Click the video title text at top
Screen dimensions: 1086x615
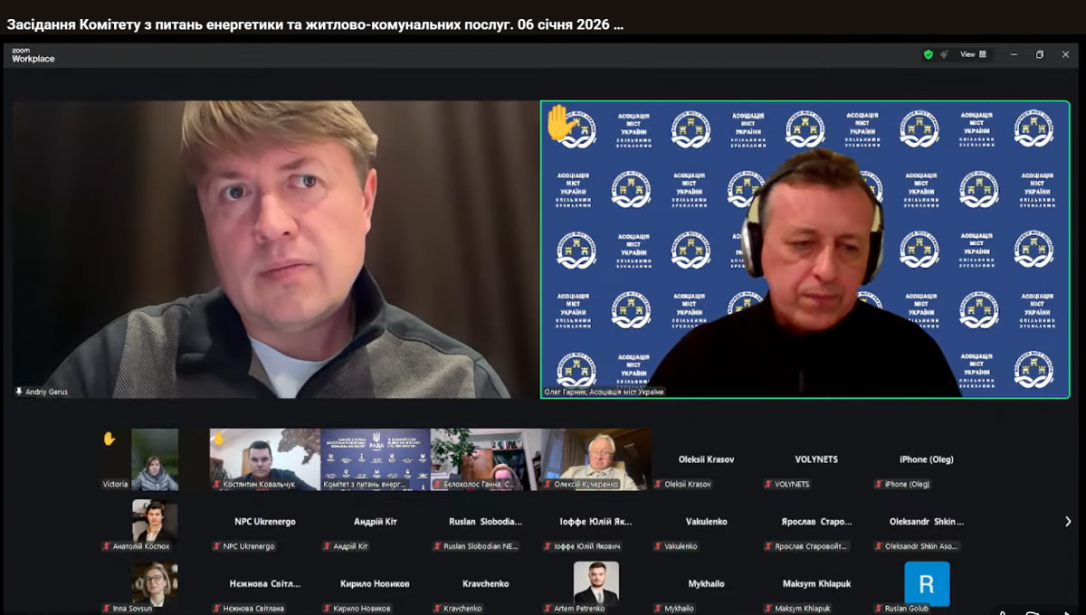[315, 24]
